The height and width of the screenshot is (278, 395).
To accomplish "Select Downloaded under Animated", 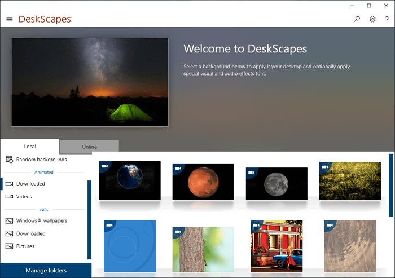I will pos(30,184).
